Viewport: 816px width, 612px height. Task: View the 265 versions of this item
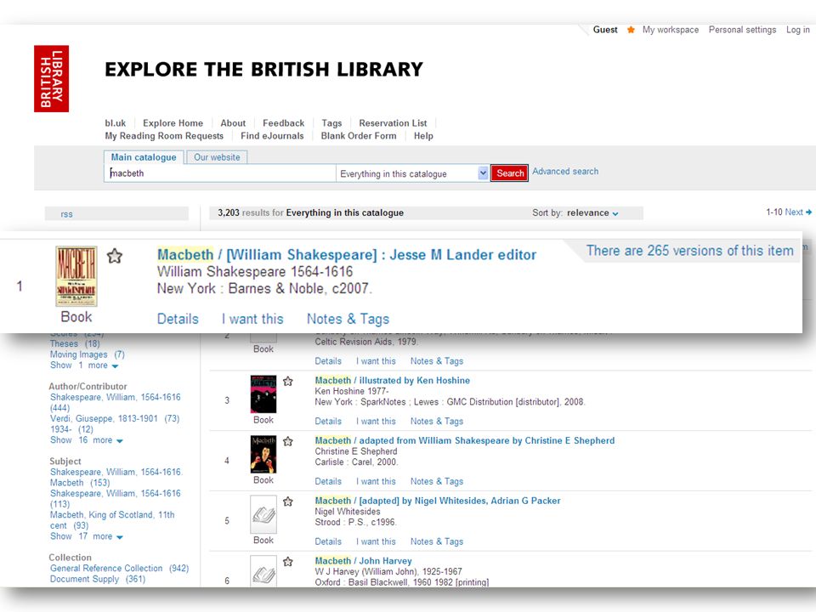(x=689, y=251)
